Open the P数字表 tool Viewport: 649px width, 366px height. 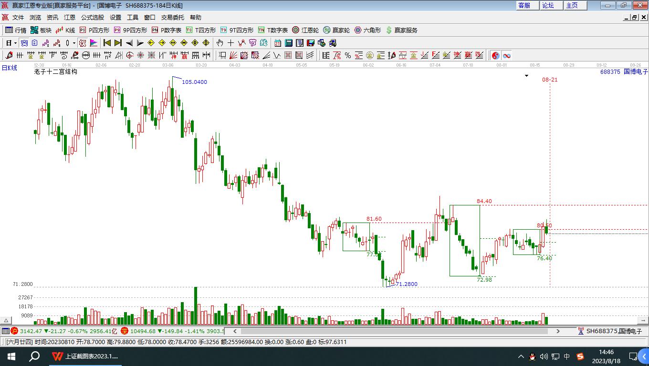[x=167, y=30]
